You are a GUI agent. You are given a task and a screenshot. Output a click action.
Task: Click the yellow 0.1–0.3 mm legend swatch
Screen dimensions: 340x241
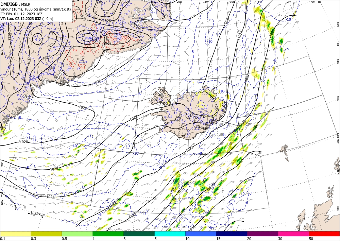pos(15,234)
